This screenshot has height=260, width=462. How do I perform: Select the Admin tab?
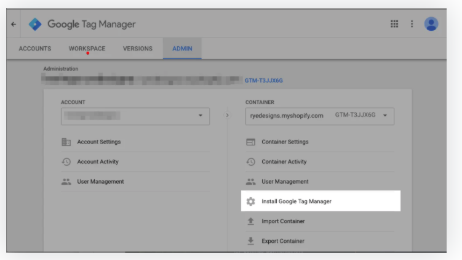coord(182,49)
